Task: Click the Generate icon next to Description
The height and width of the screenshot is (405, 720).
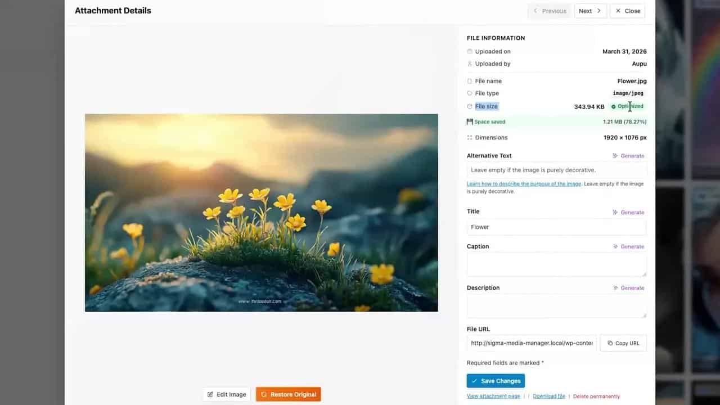Action: [614, 287]
